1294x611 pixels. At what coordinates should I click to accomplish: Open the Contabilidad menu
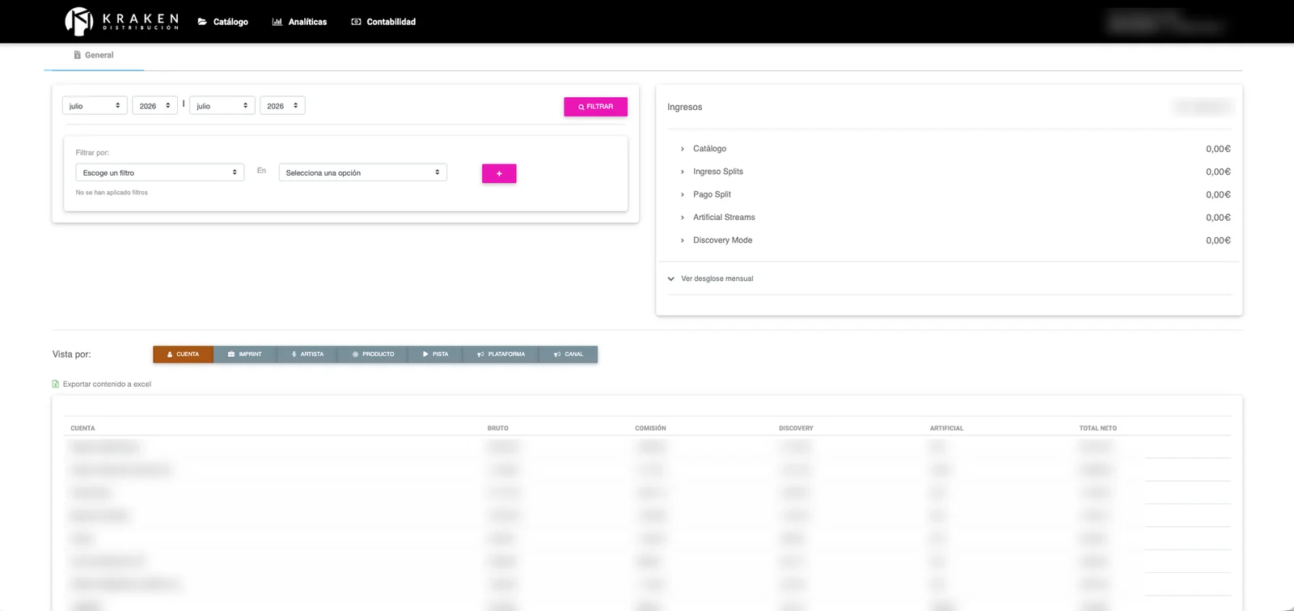[383, 22]
